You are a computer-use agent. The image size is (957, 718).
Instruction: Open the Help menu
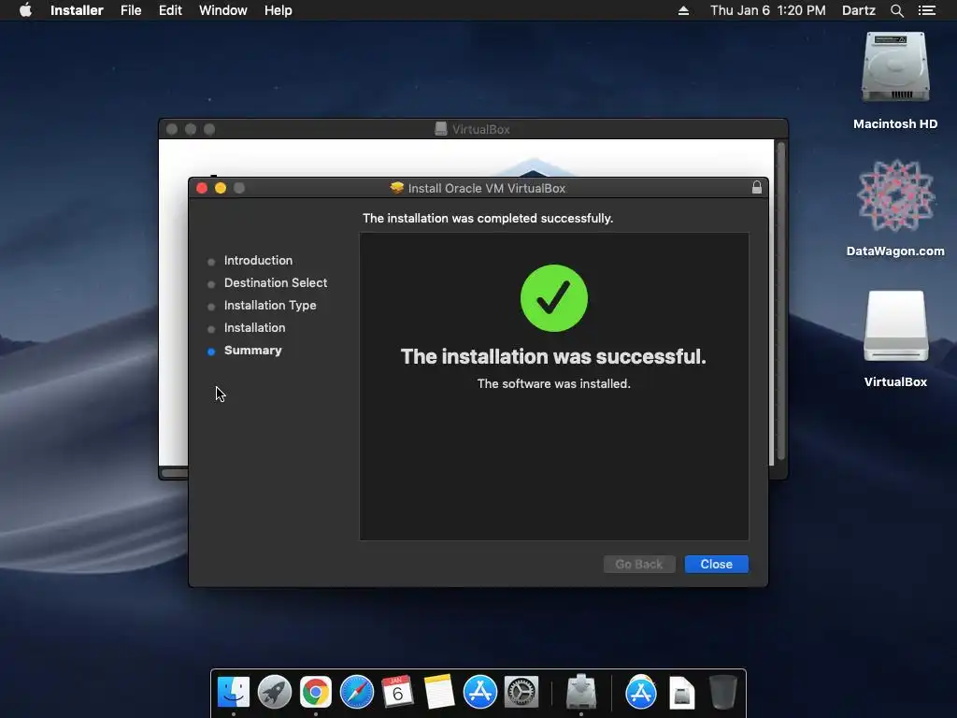click(x=278, y=10)
